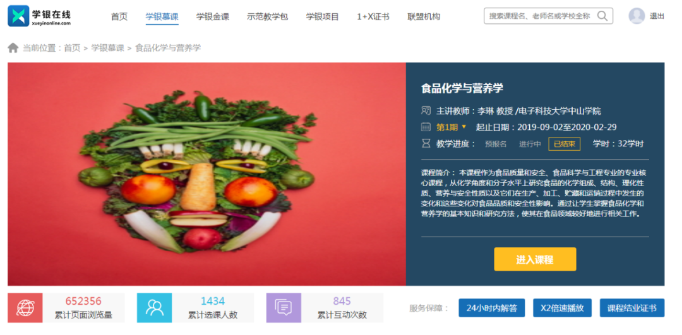
Task: Open the 示范教学包 navigation tab
Action: tap(268, 17)
